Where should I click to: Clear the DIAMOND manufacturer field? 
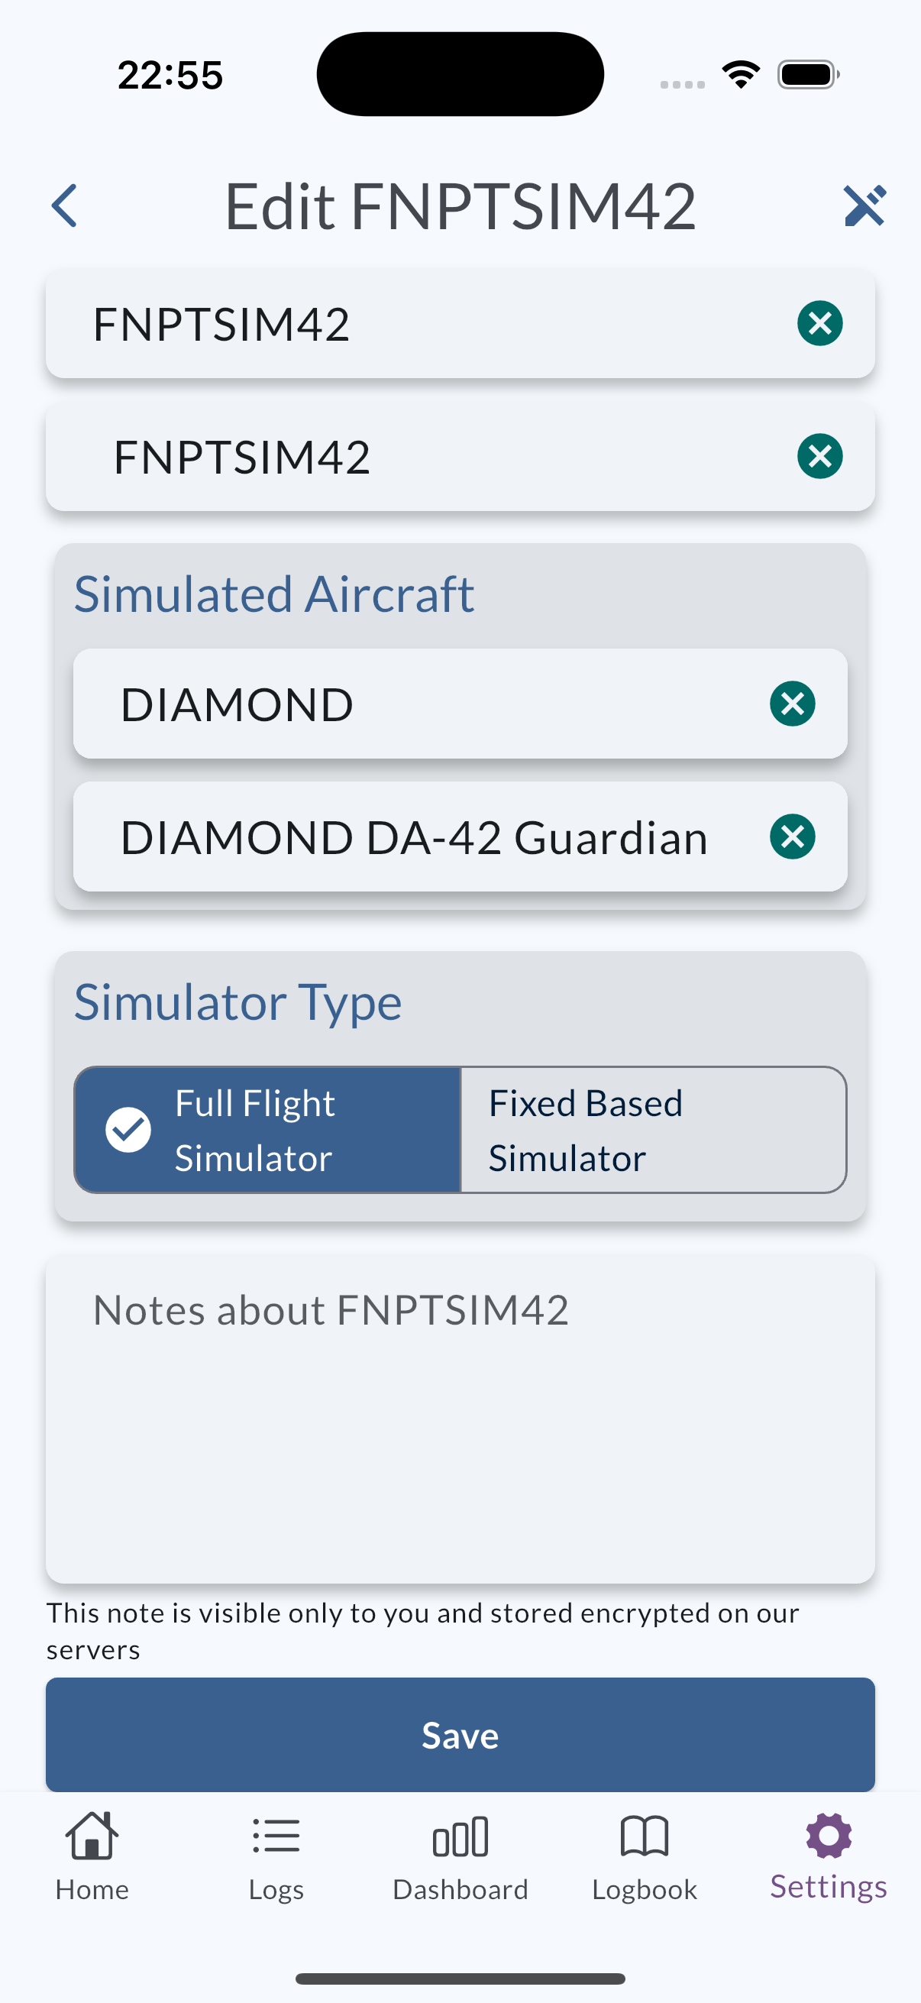[x=792, y=704]
